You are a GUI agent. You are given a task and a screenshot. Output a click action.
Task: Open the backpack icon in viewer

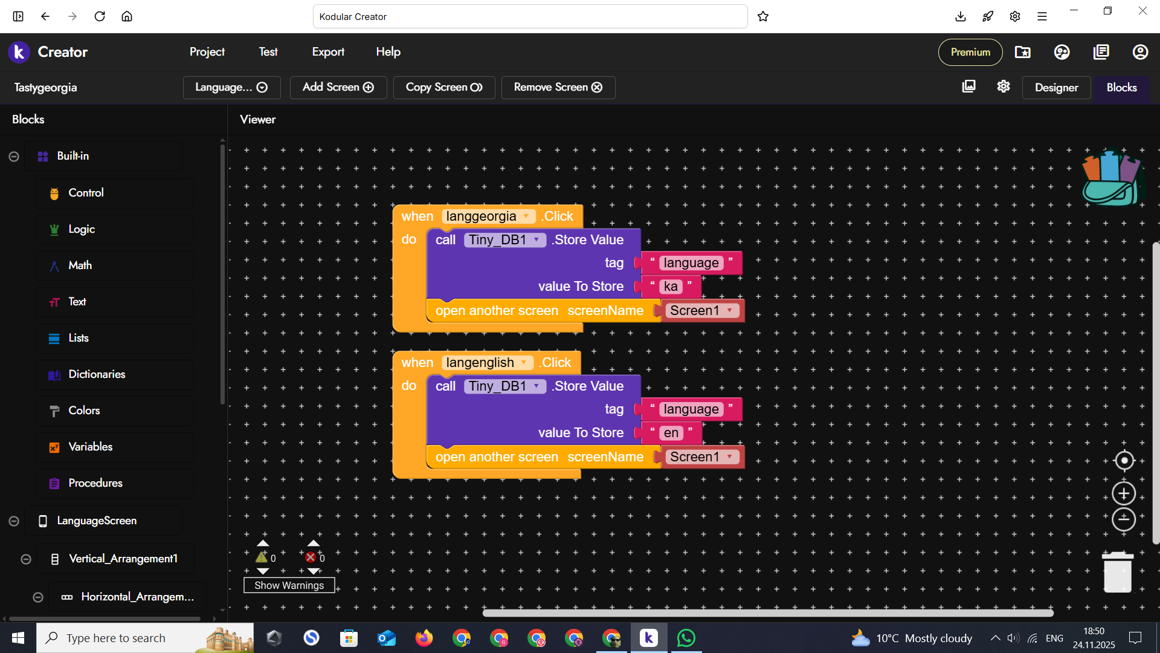(x=1112, y=178)
